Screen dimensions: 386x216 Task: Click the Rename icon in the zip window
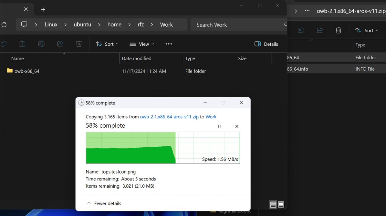click(x=301, y=30)
